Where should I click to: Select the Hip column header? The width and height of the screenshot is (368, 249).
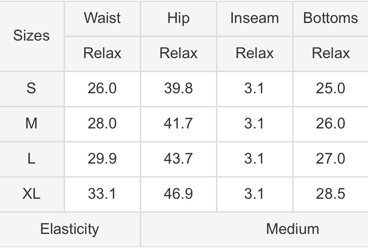pos(178,18)
